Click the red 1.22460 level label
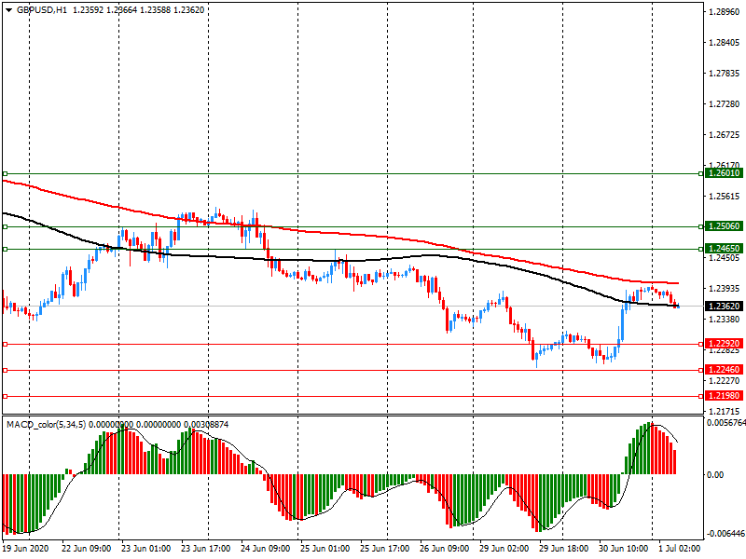Viewport: 746px width, 559px height. point(725,370)
